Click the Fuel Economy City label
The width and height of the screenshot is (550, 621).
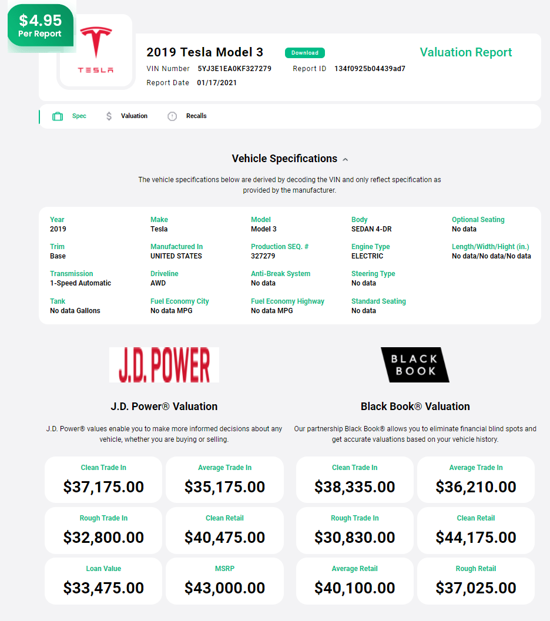[180, 301]
